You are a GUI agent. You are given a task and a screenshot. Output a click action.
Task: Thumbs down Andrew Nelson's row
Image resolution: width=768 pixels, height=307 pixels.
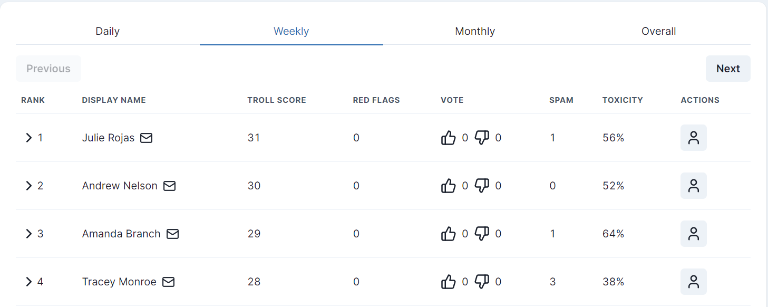tap(482, 186)
